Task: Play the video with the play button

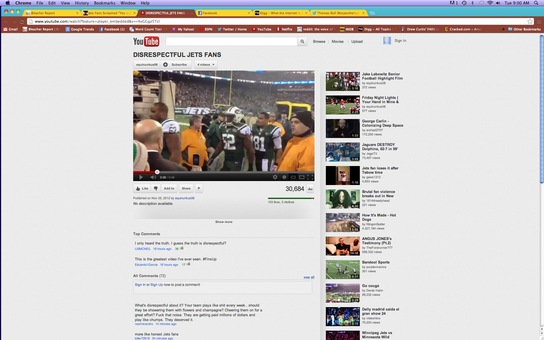Action: pyautogui.click(x=141, y=177)
